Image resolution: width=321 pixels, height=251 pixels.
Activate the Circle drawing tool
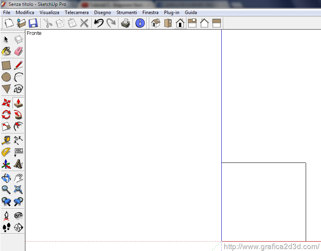coord(6,77)
